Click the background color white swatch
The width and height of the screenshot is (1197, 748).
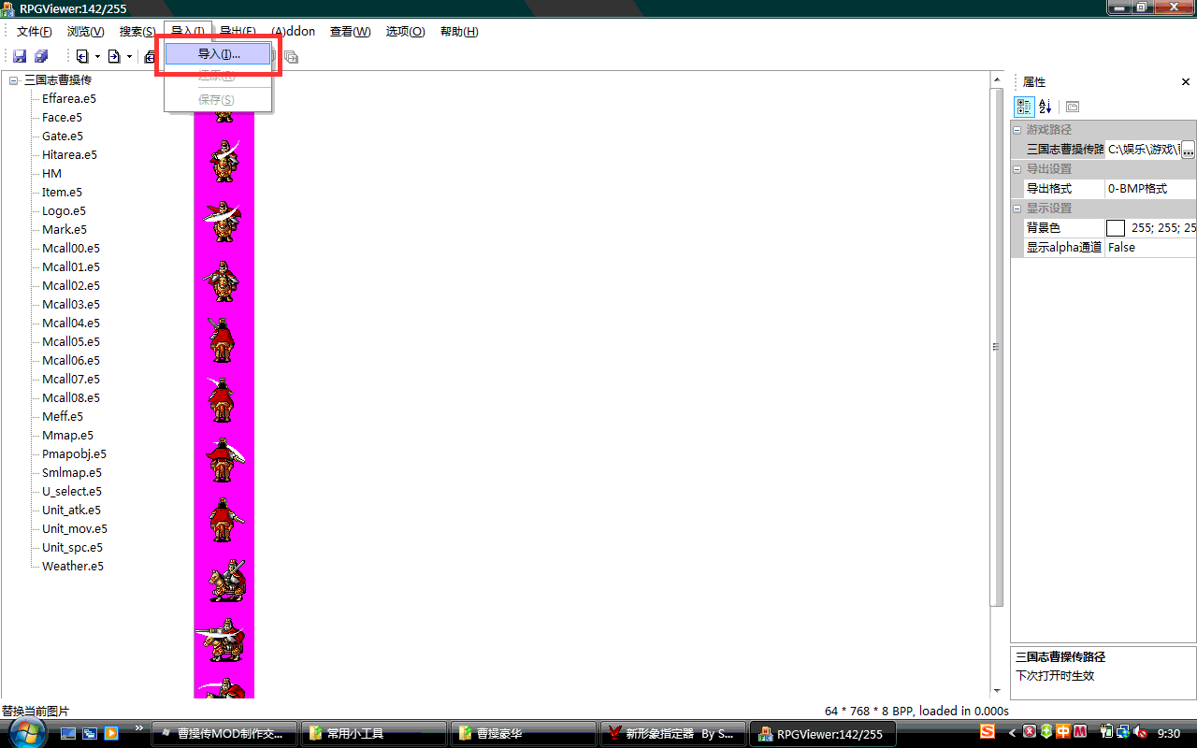point(1116,228)
